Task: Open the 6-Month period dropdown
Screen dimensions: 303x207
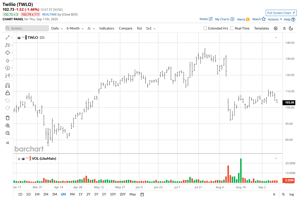Action: point(75,28)
